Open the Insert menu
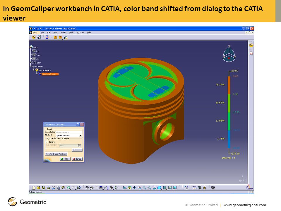This screenshot has height=211, width=281. click(x=63, y=33)
